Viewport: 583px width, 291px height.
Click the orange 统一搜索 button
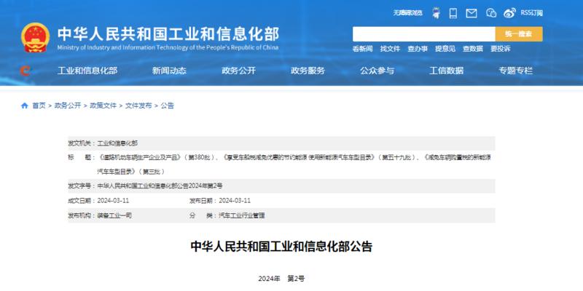(519, 34)
